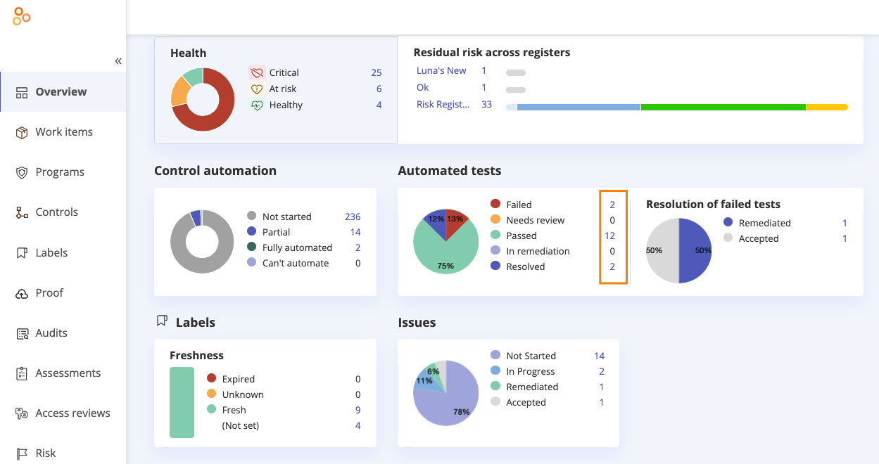Click red Failed legend dot

tap(495, 204)
